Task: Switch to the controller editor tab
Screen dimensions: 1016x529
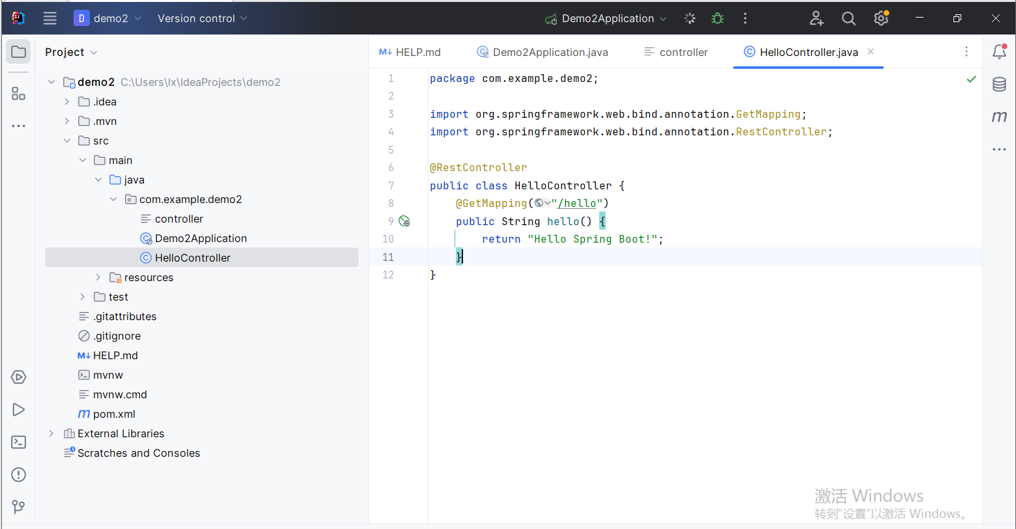Action: pyautogui.click(x=675, y=52)
